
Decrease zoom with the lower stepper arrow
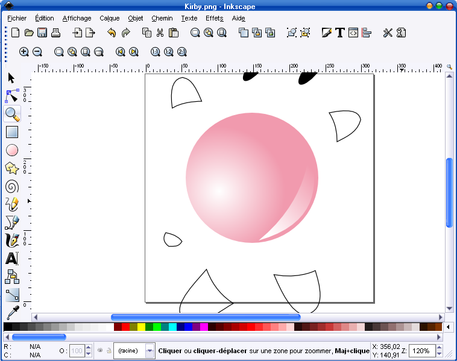tap(439, 354)
